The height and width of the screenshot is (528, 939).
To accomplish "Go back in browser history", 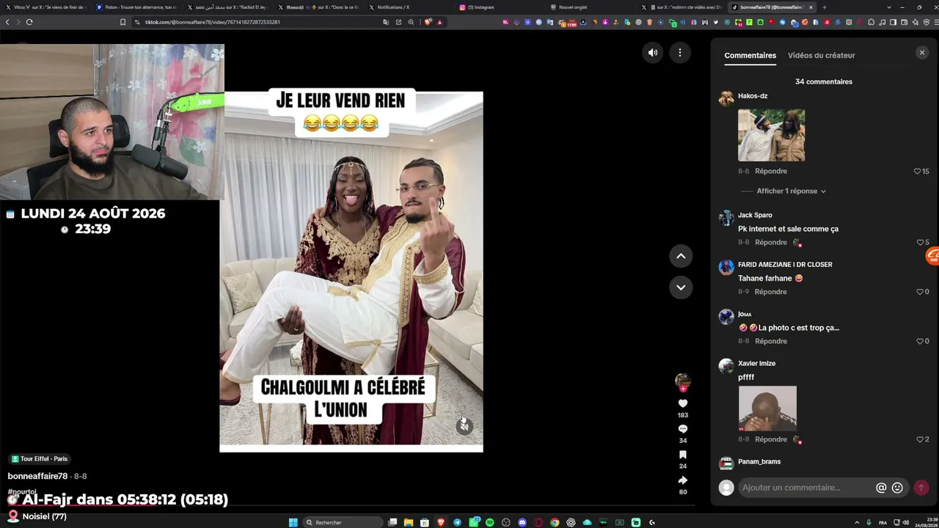I will (7, 22).
